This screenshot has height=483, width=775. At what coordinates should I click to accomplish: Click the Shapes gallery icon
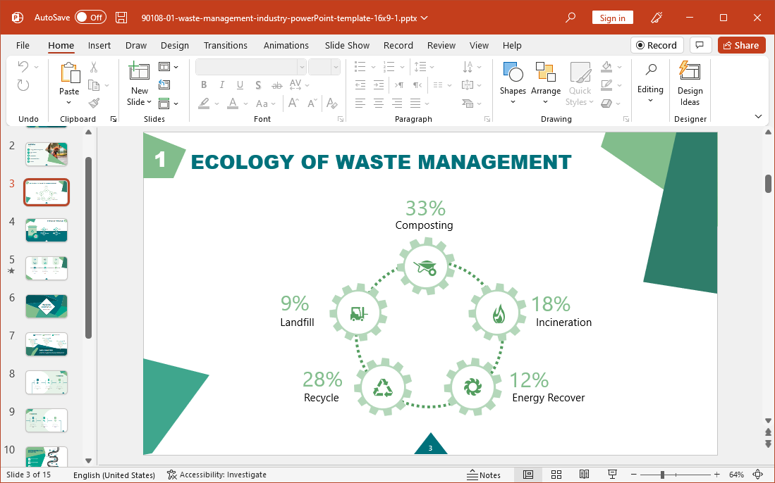(513, 73)
